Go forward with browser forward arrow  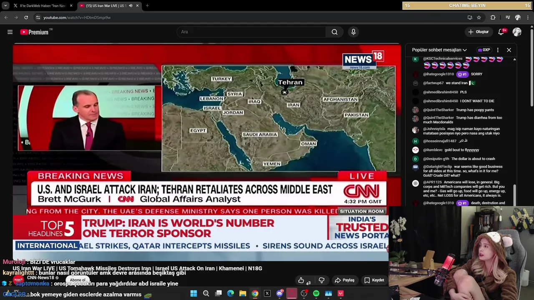pos(16,17)
